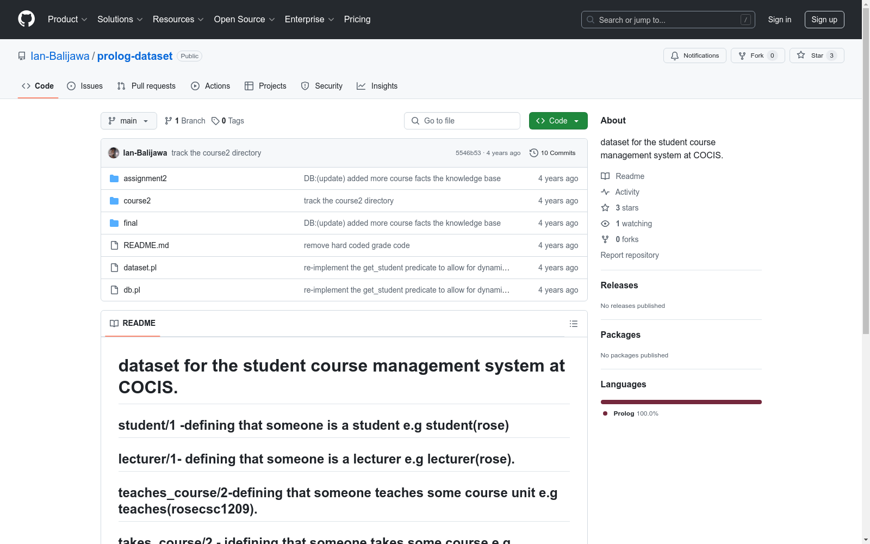Expand the Open Source menu
Screen dimensions: 870x544
point(245,20)
